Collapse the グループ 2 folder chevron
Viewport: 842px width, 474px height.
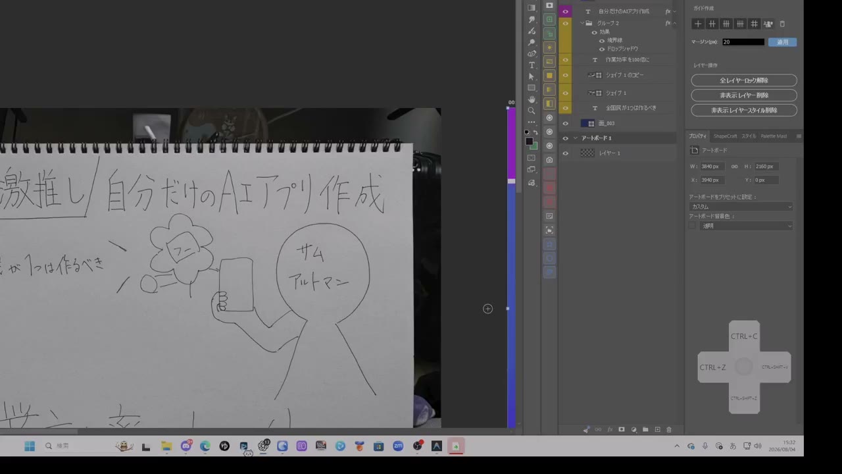point(582,23)
